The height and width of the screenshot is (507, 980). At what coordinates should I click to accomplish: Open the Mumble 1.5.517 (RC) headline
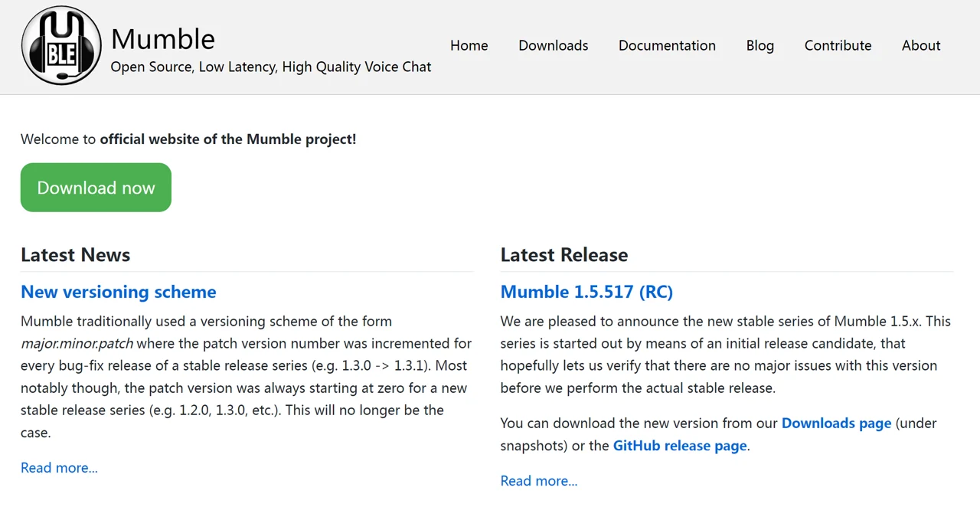(x=586, y=292)
